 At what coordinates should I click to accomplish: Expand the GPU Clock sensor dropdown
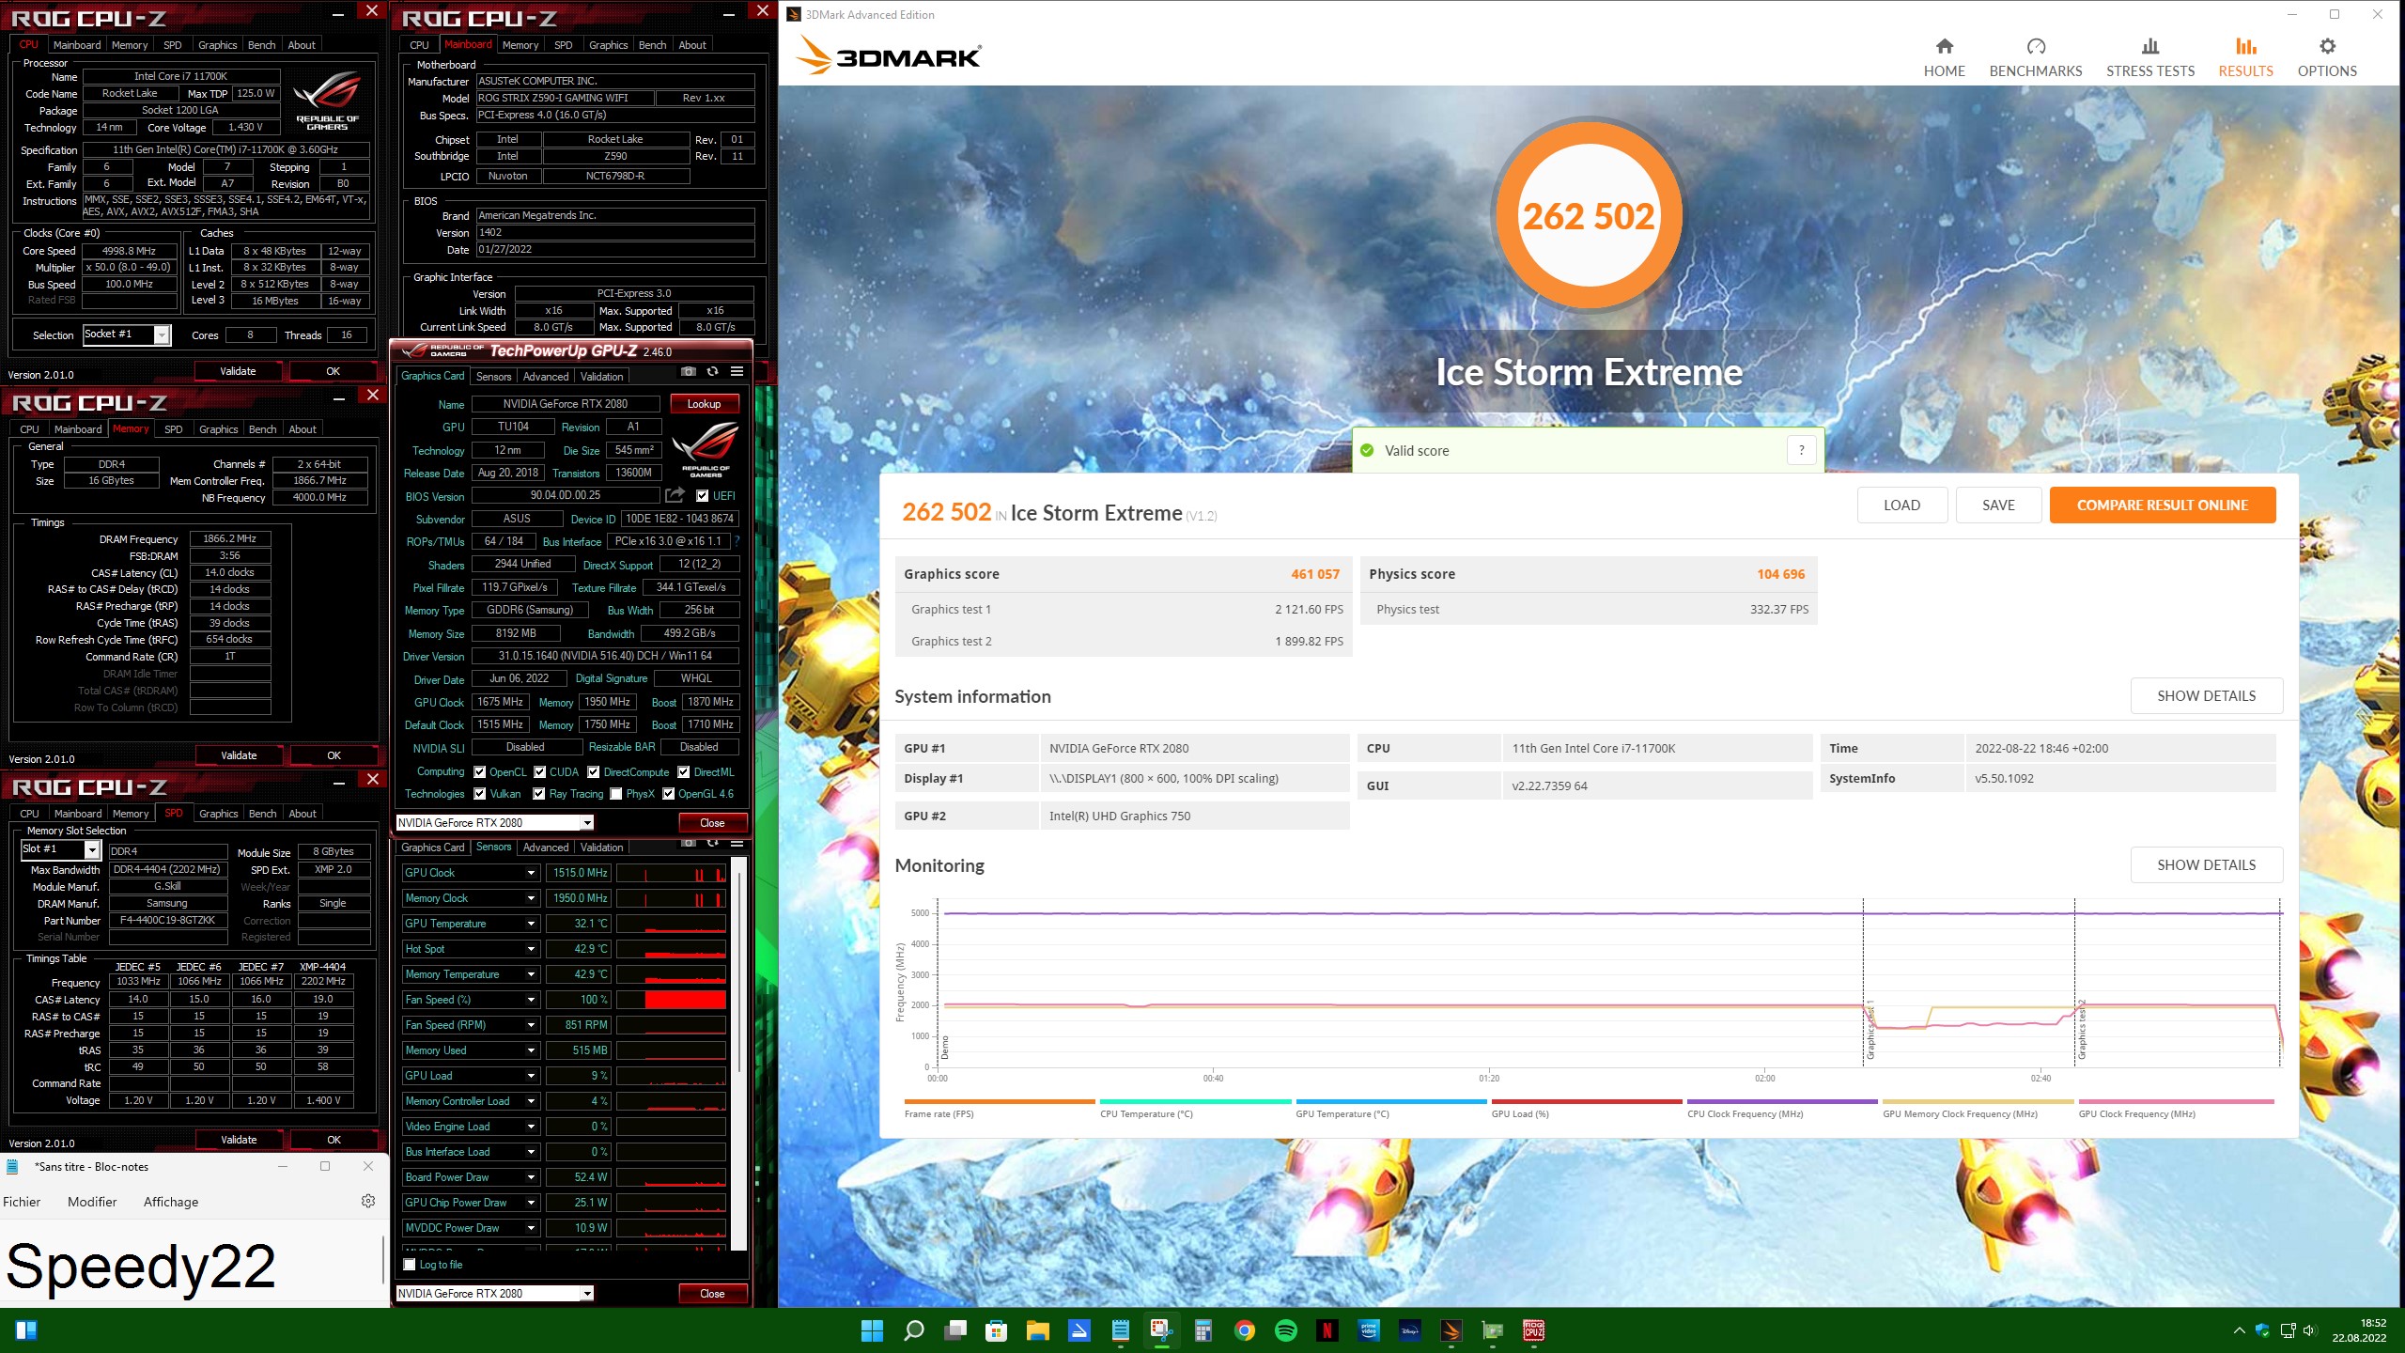click(531, 873)
